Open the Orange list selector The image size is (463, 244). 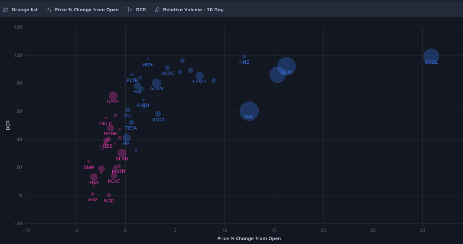coord(25,10)
